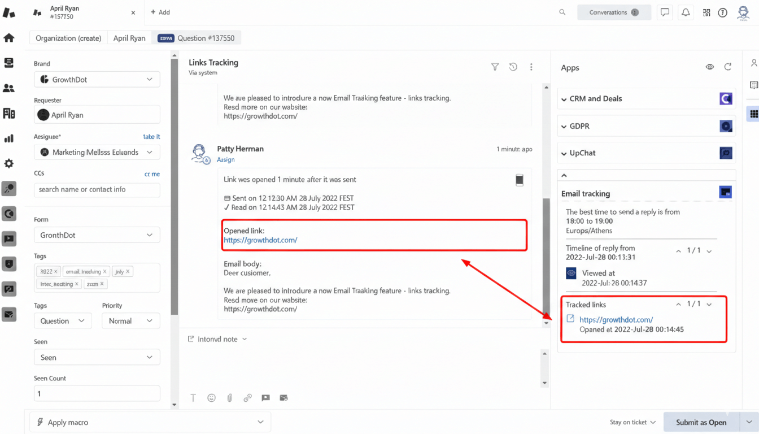
Task: Open the Priority dropdown set to Normal
Action: (130, 321)
